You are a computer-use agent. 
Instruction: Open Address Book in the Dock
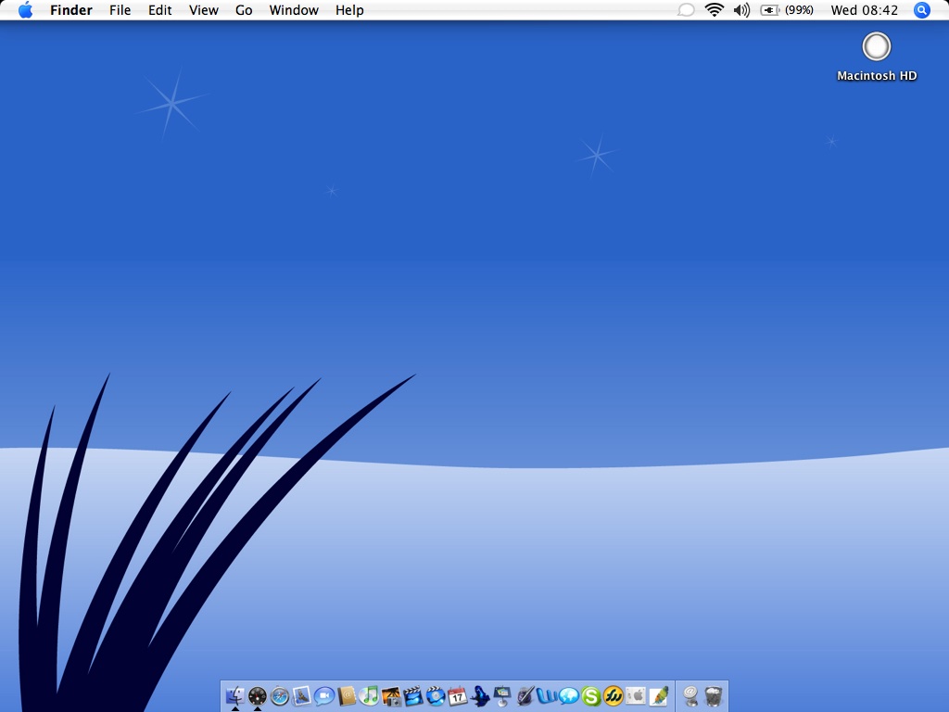coord(347,695)
